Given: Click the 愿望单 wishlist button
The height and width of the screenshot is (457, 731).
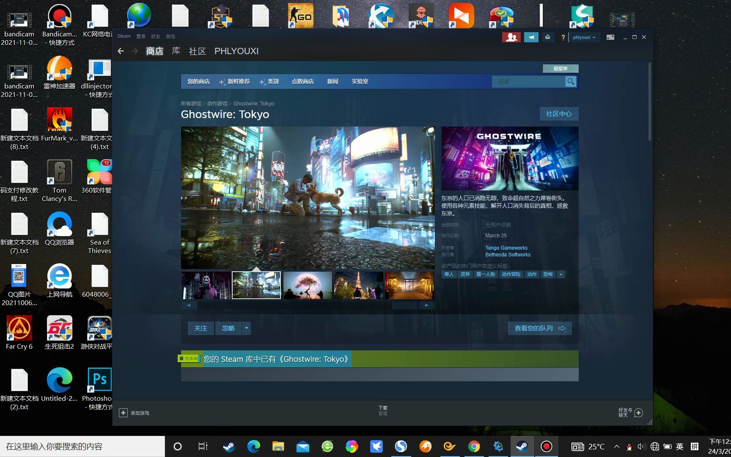Looking at the screenshot, I should (x=561, y=69).
